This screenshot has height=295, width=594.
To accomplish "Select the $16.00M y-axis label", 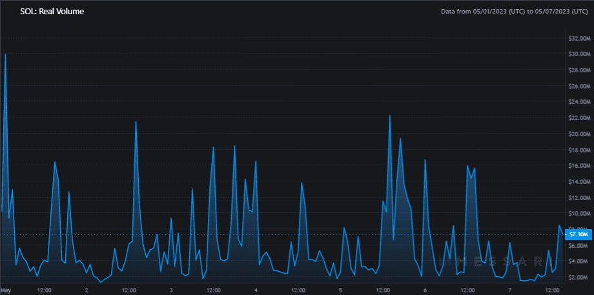I will point(579,166).
